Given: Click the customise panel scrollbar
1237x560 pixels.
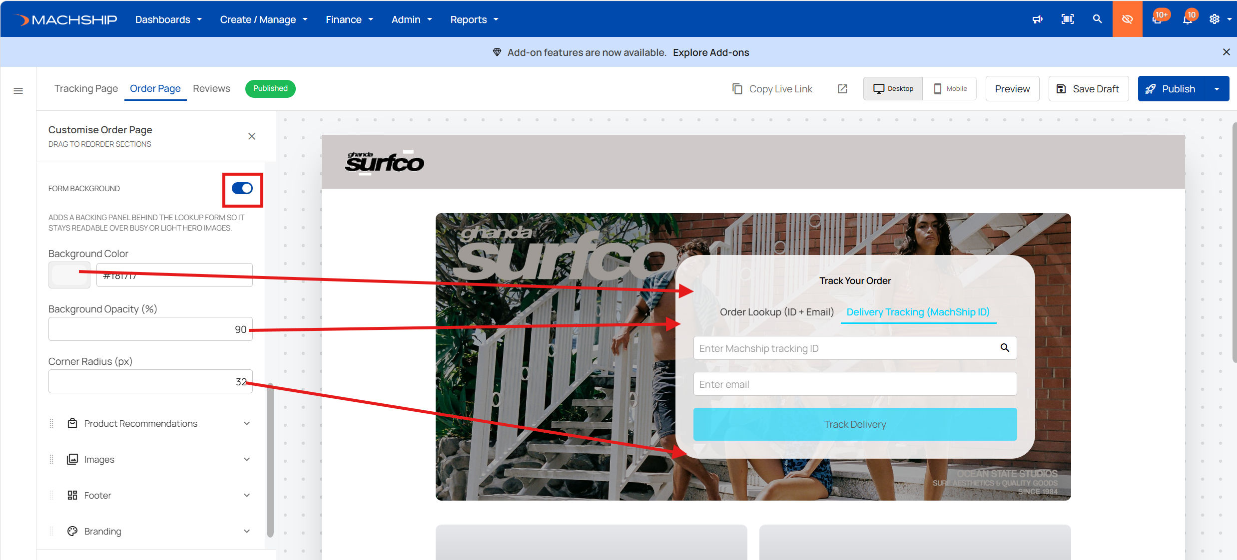Looking at the screenshot, I should (x=270, y=459).
